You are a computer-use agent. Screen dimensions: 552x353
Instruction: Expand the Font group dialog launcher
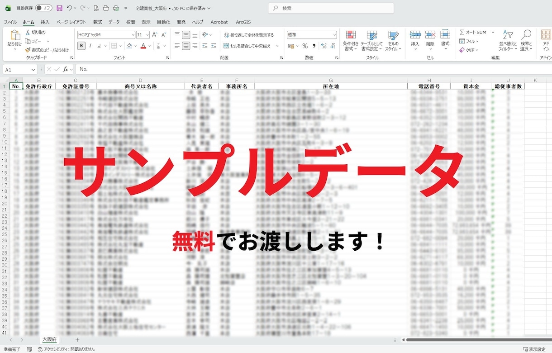(168, 58)
